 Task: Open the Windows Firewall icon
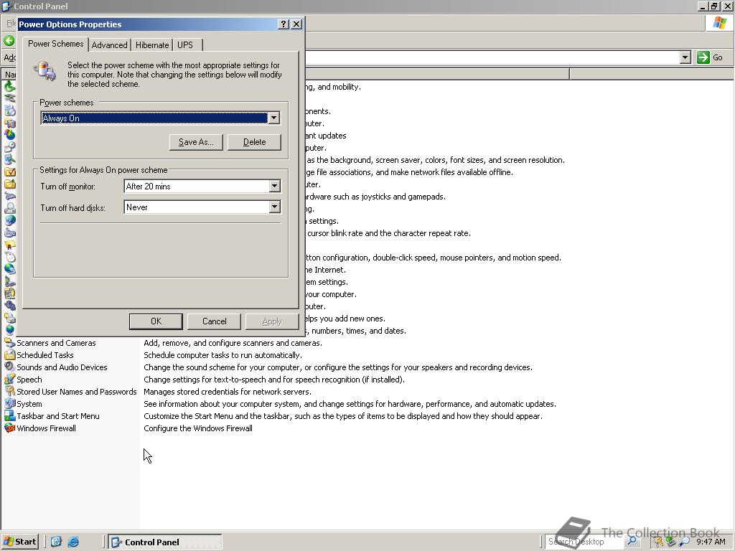point(9,428)
